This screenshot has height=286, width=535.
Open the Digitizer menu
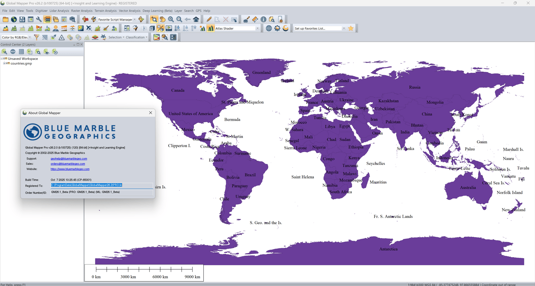pos(41,11)
